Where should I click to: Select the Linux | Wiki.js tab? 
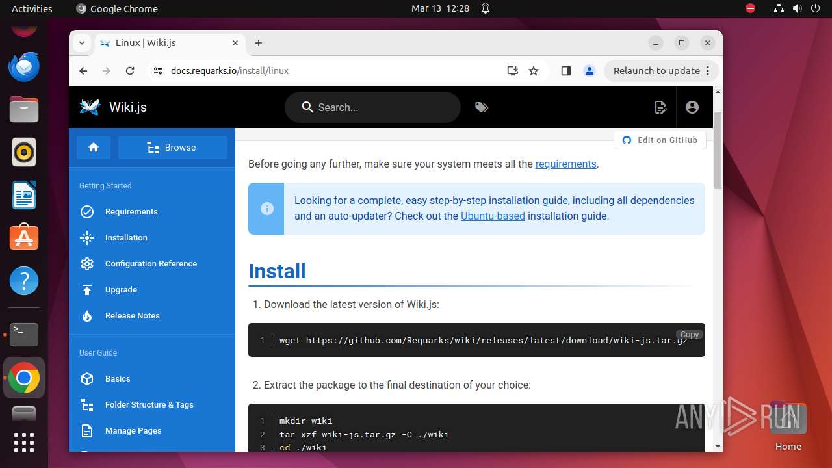(170, 43)
